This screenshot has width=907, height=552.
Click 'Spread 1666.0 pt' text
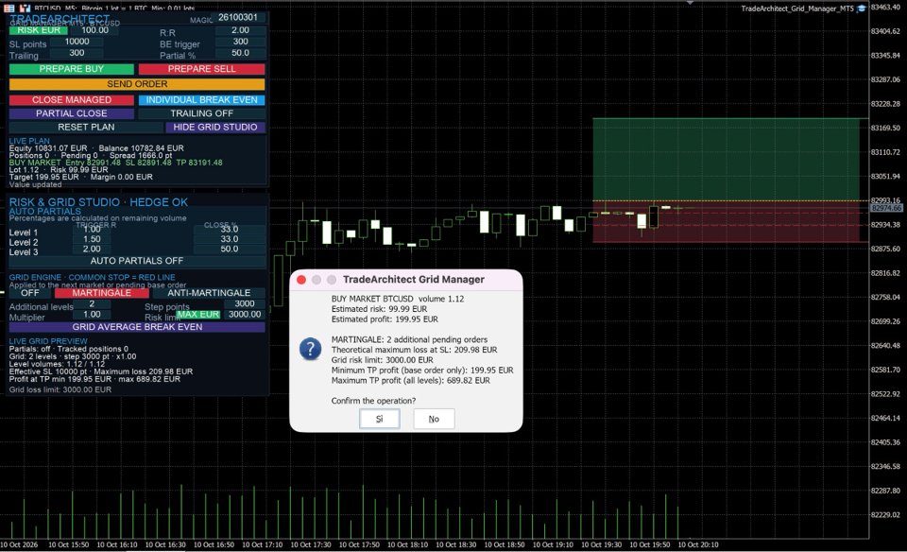141,156
